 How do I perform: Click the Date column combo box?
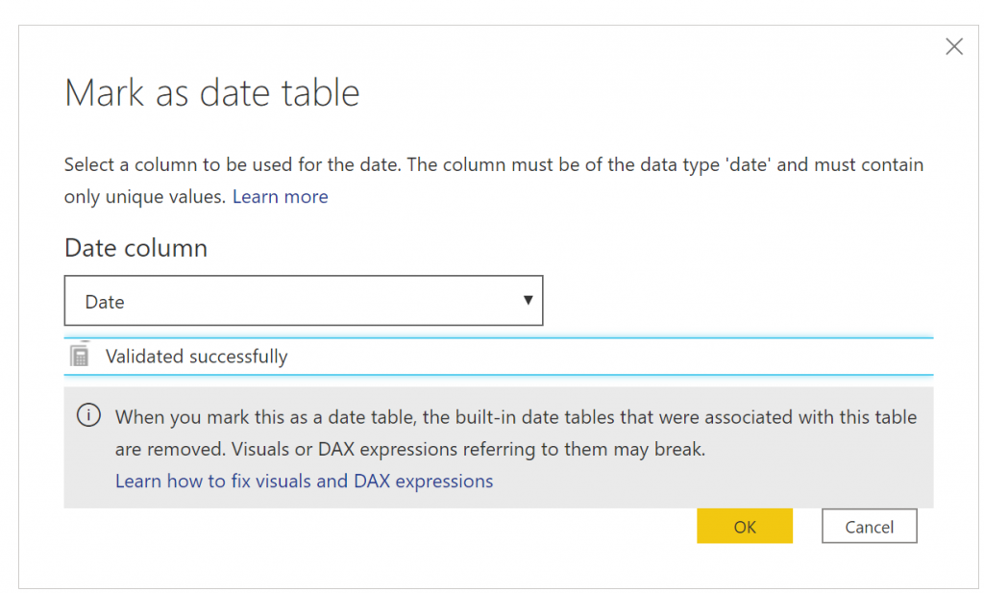[304, 301]
